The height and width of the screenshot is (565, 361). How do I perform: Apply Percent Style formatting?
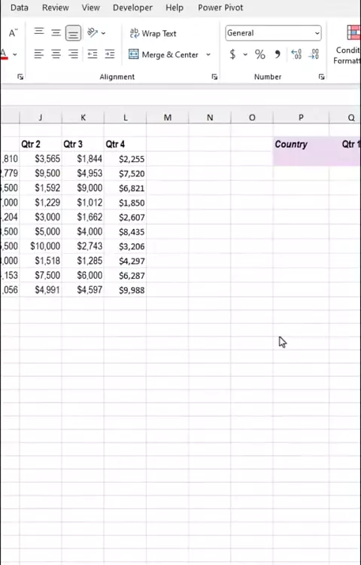(x=259, y=54)
